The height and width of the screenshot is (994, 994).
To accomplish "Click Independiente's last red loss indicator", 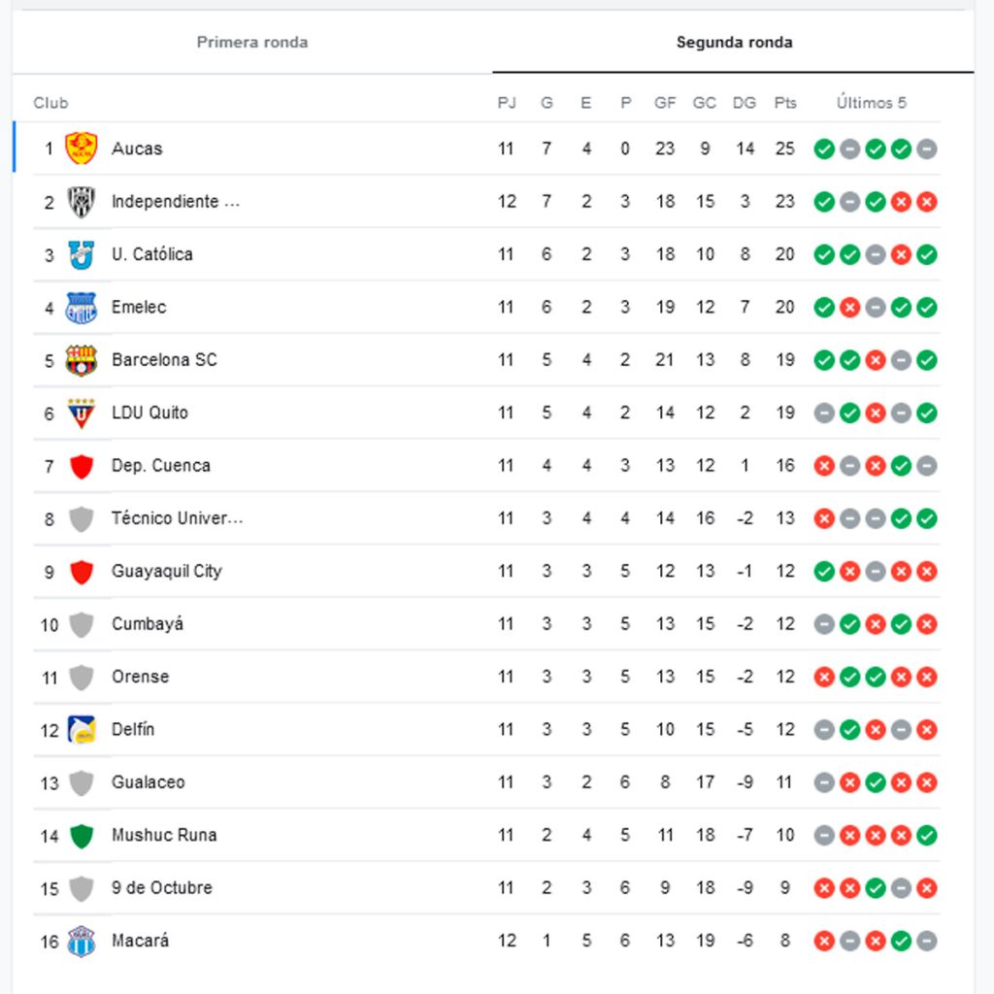I will click(x=926, y=202).
